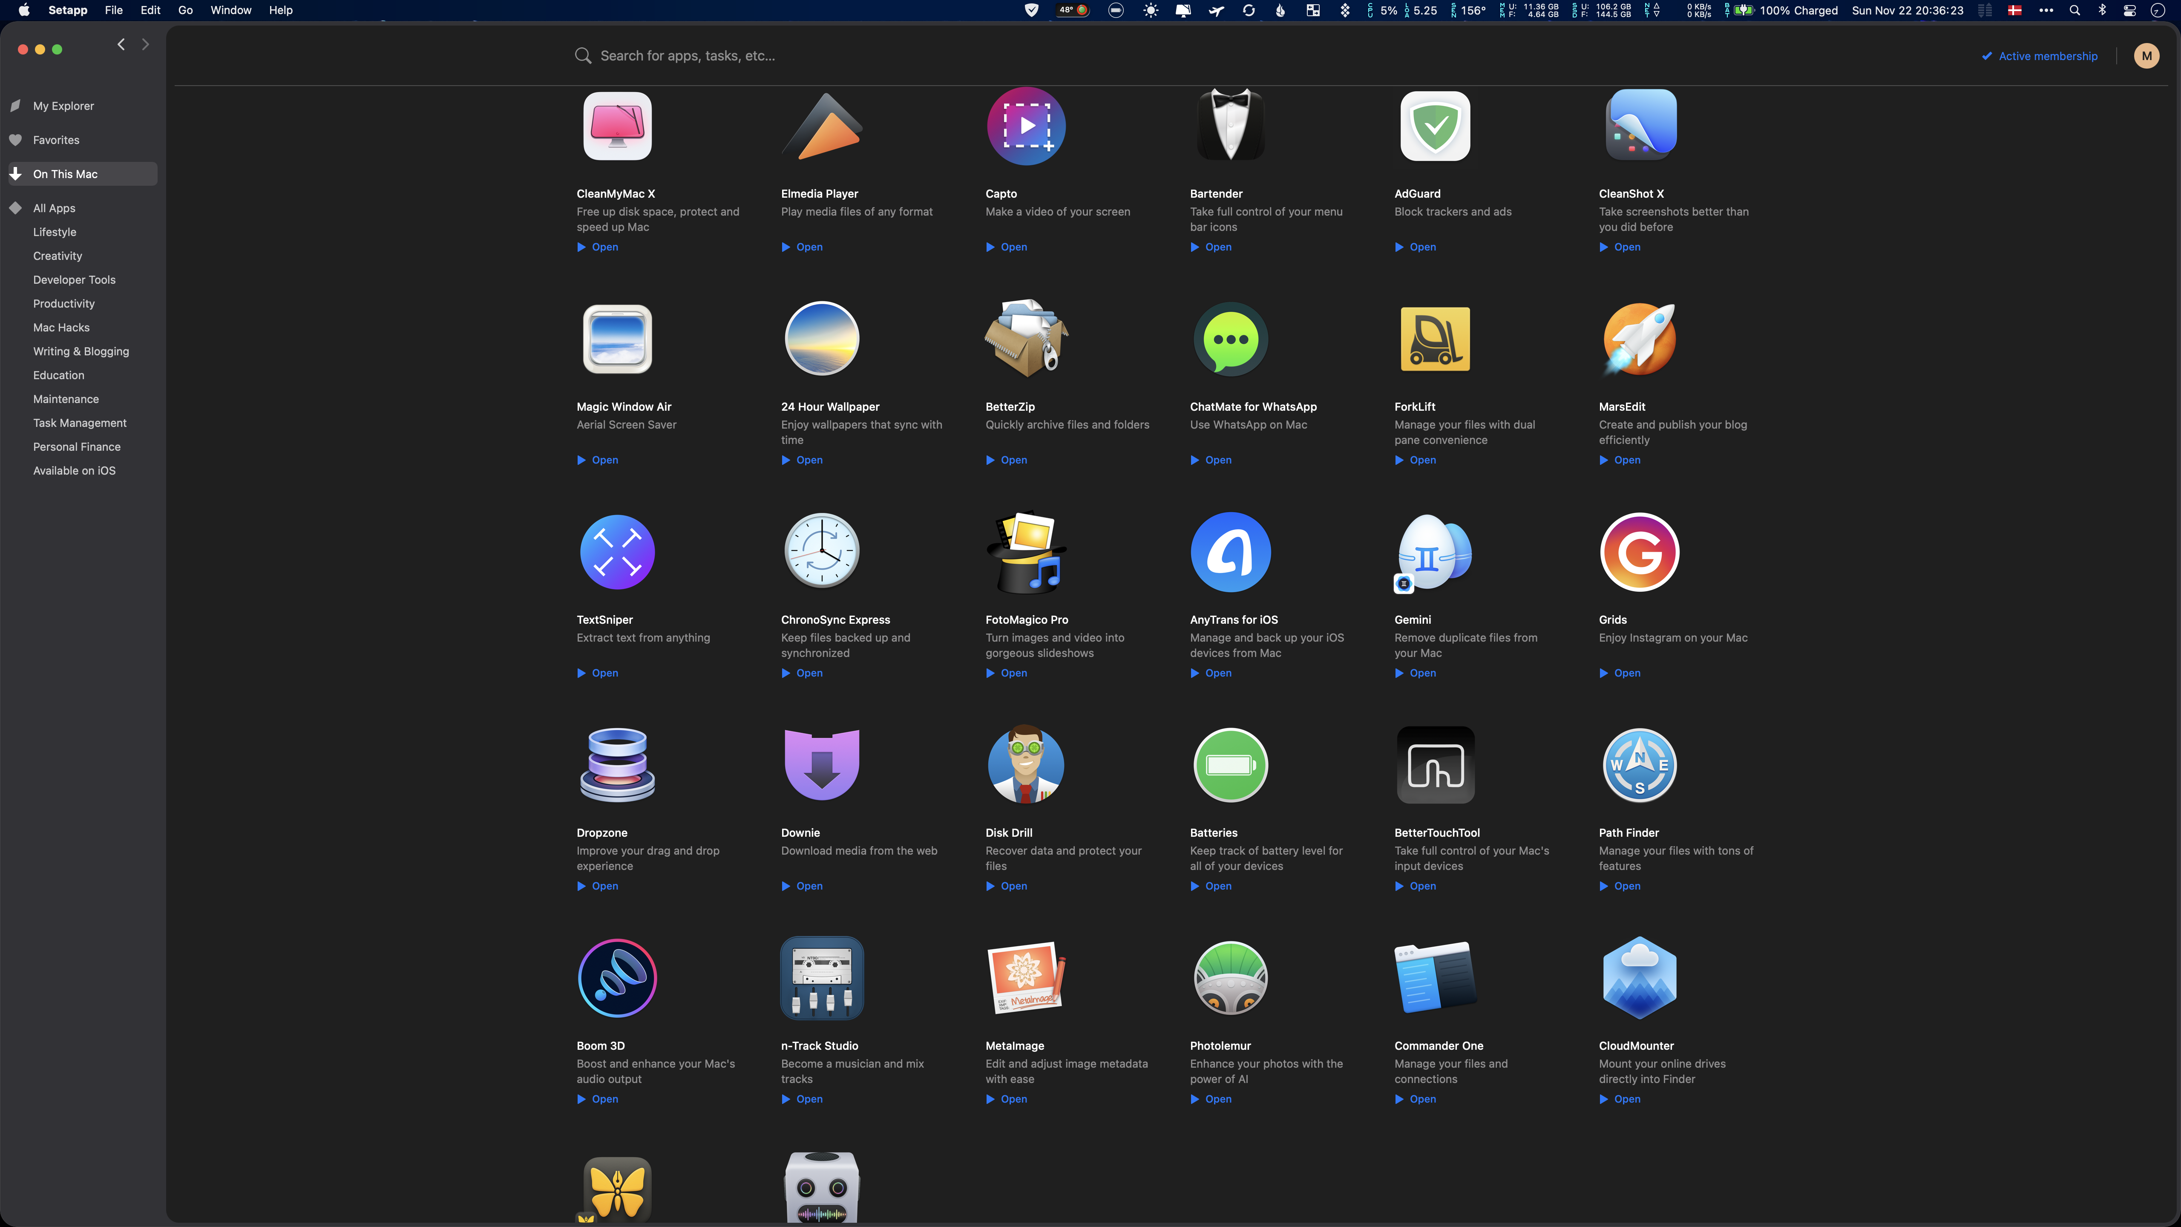Click the ChronoSync Express clock icon
The height and width of the screenshot is (1227, 2181).
pos(821,551)
